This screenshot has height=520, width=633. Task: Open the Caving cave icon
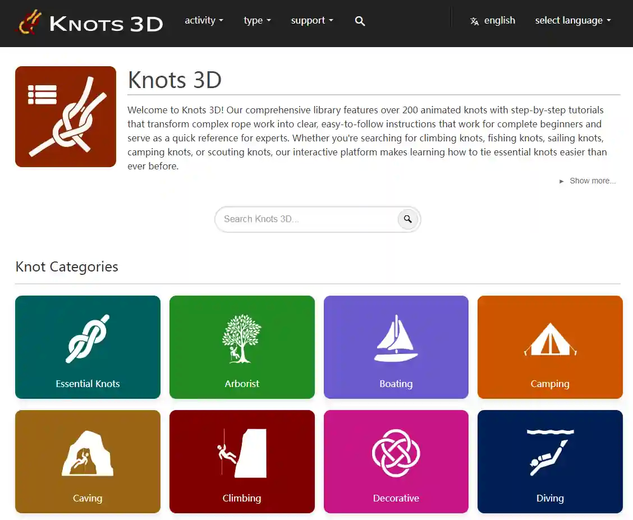pos(88,453)
